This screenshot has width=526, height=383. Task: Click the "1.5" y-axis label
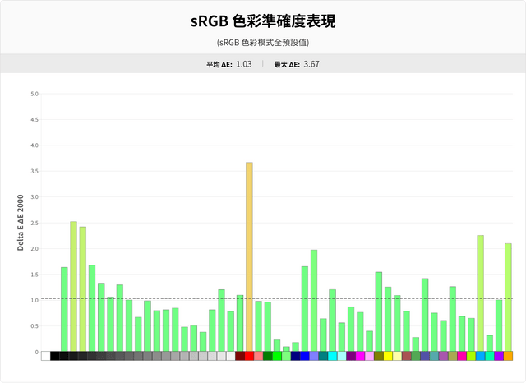click(35, 275)
